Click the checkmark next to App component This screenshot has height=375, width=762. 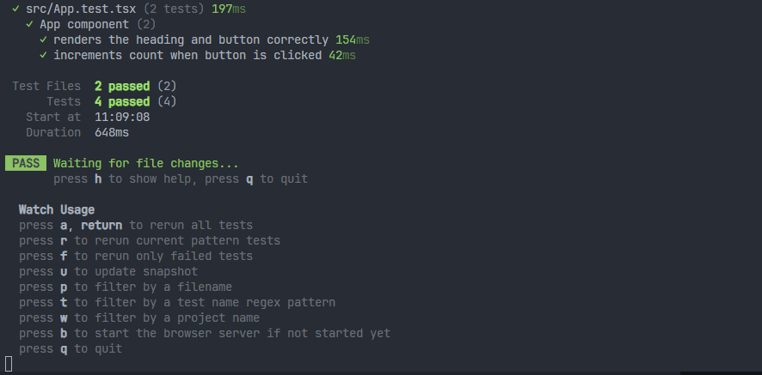[29, 24]
